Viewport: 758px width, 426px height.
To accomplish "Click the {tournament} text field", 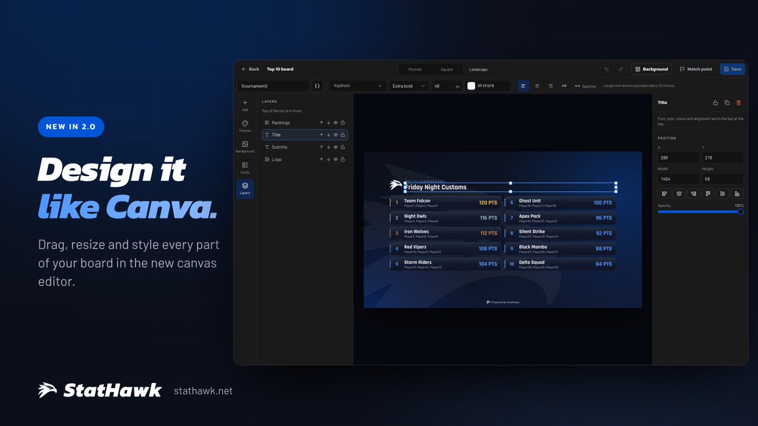I will tap(274, 86).
